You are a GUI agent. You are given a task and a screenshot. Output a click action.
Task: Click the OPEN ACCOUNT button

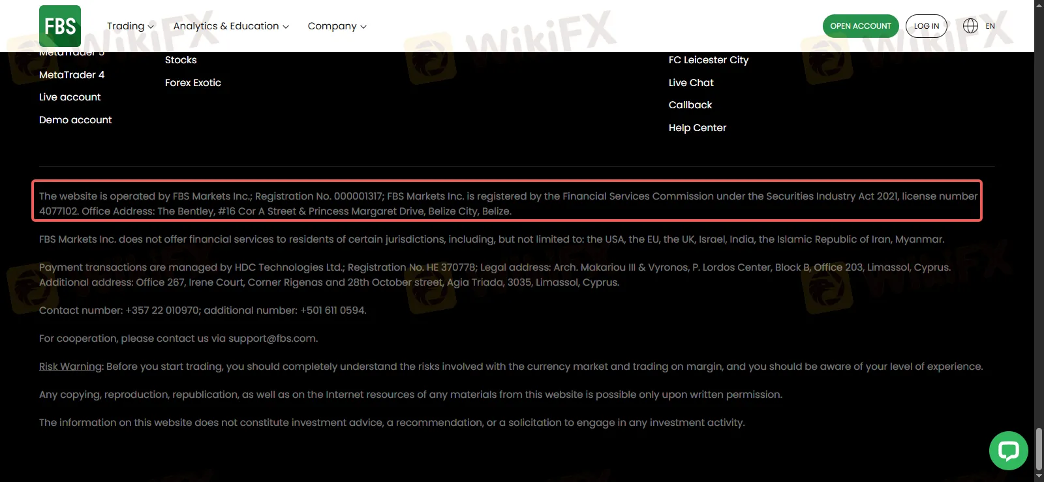pyautogui.click(x=861, y=26)
